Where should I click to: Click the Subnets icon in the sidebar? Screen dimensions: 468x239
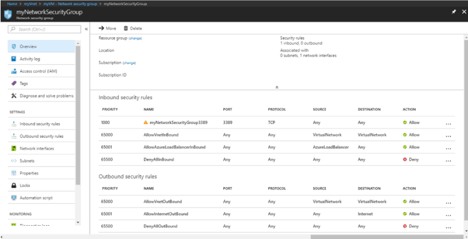coord(13,161)
